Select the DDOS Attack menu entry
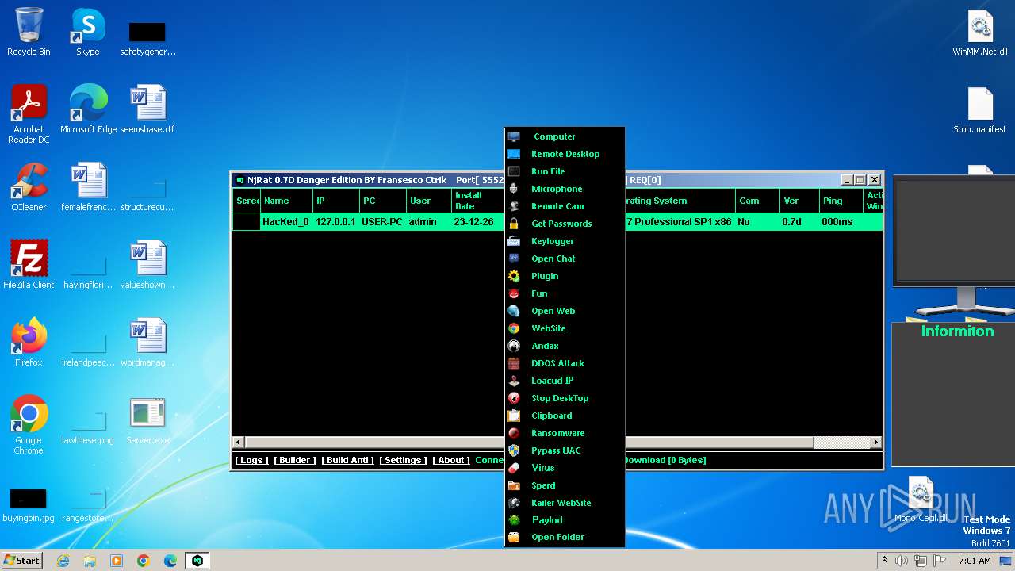Screen dimensions: 1015x571 click(565, 363)
